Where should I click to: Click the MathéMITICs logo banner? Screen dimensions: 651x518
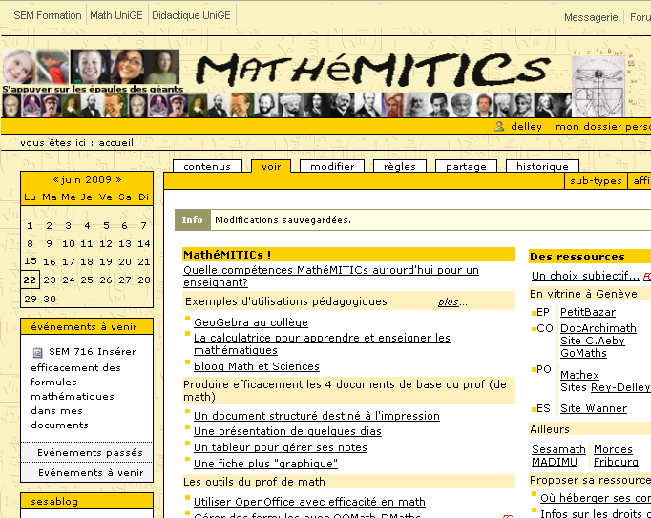click(372, 70)
